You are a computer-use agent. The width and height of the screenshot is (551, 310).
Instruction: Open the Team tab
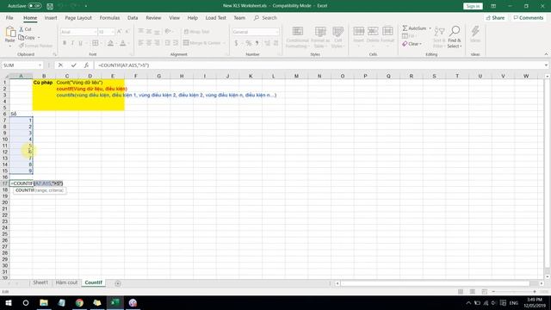239,17
